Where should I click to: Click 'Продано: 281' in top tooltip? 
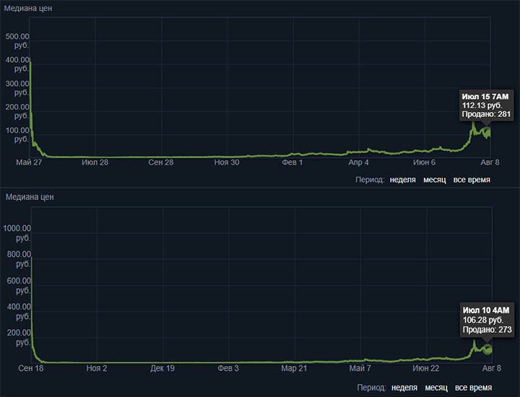click(486, 114)
